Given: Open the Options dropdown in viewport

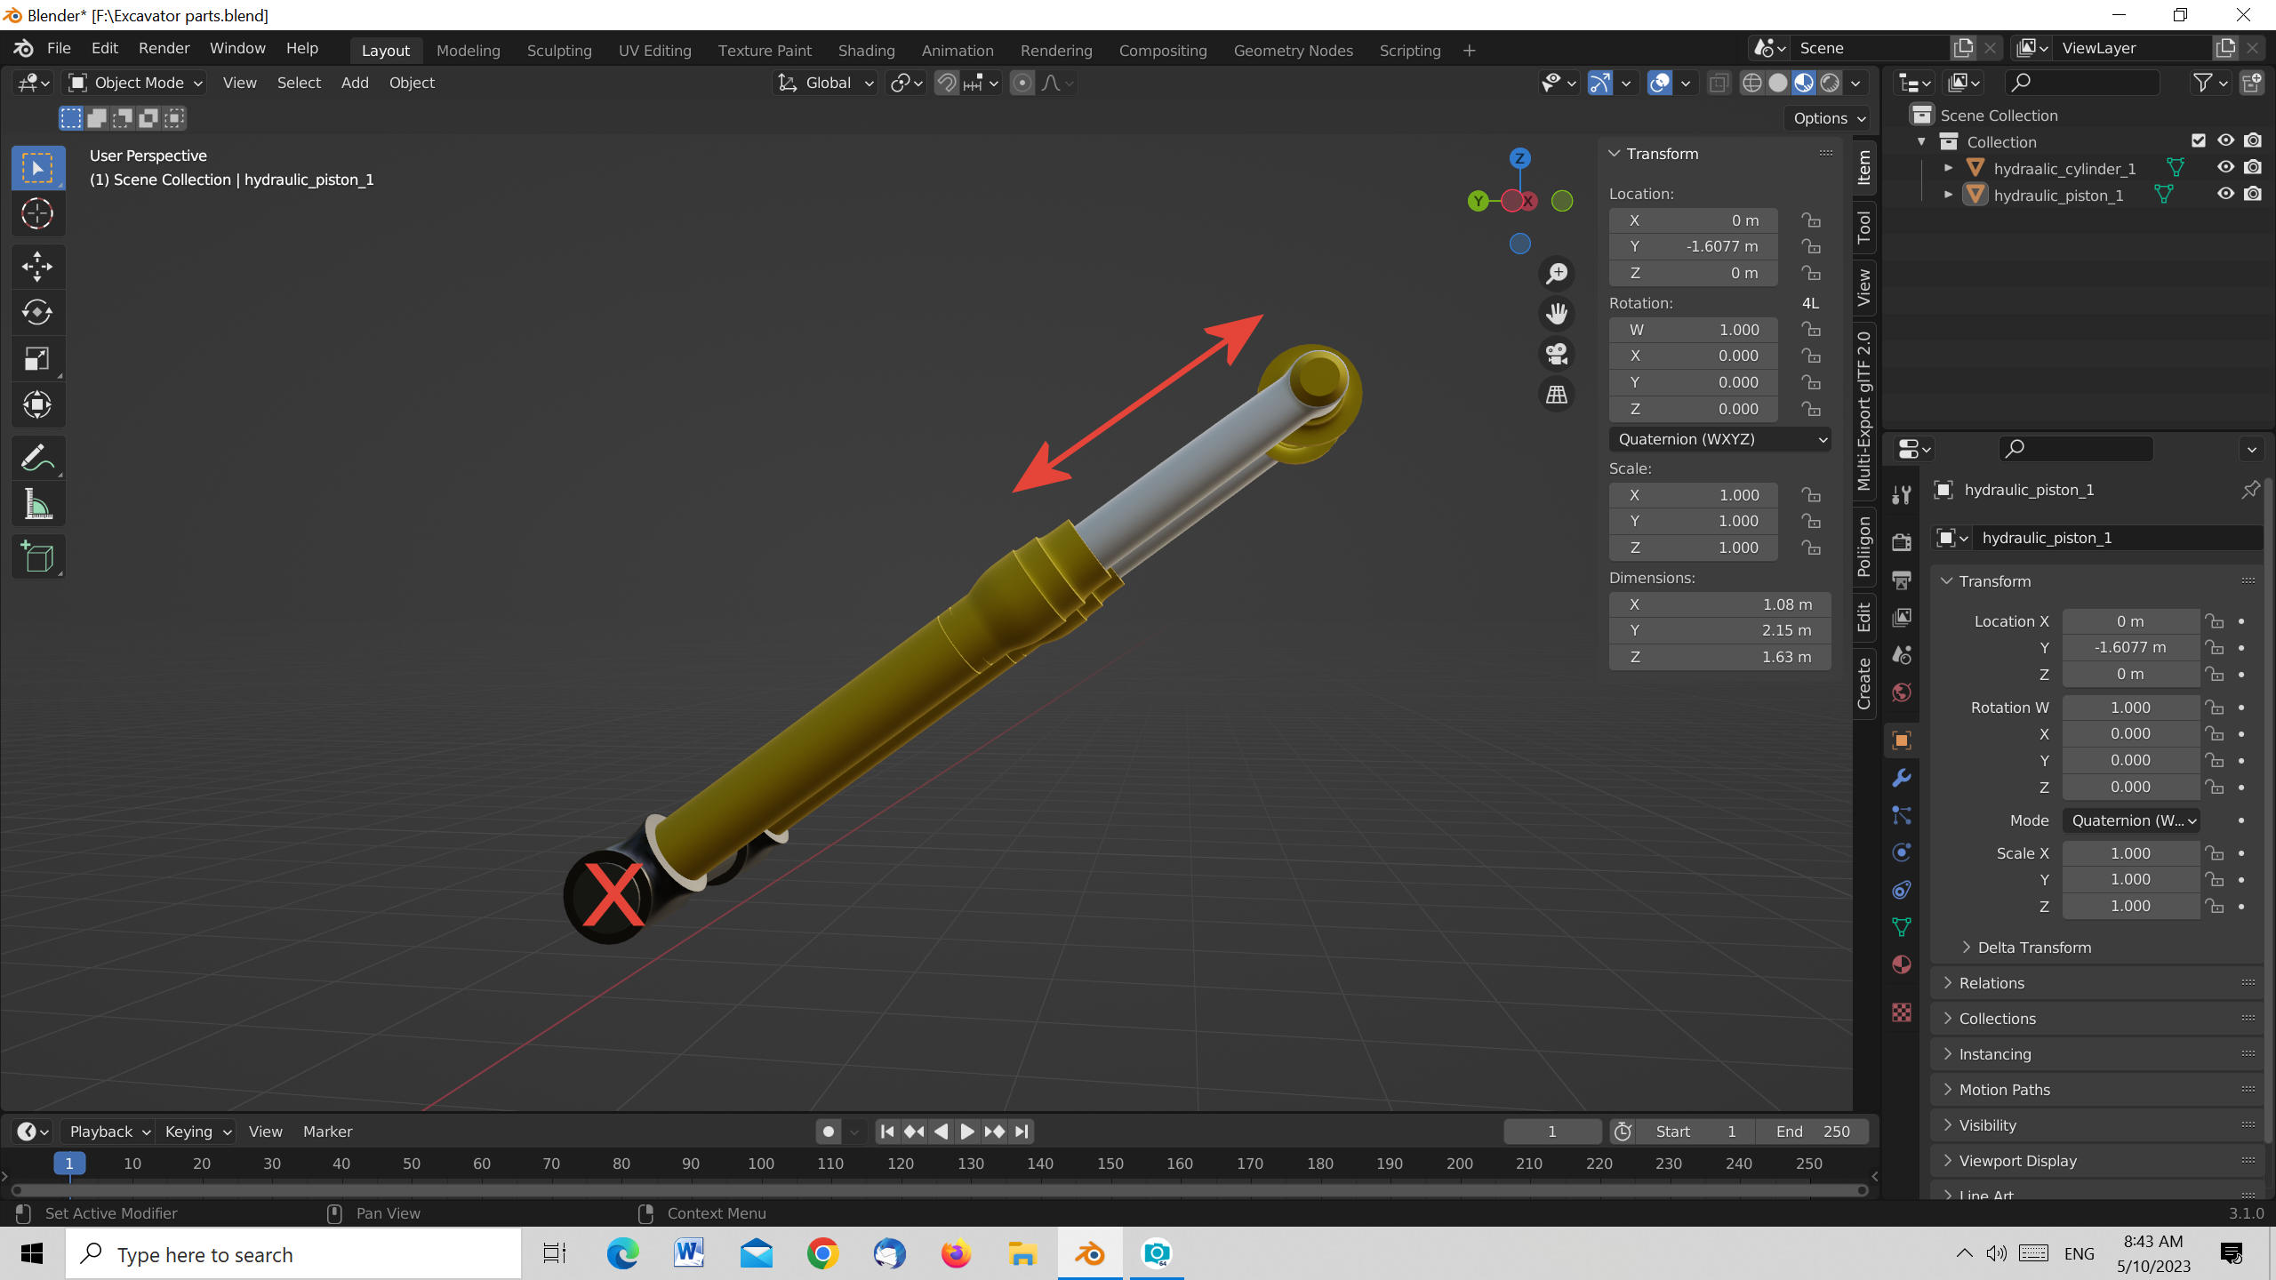Looking at the screenshot, I should click(1830, 118).
